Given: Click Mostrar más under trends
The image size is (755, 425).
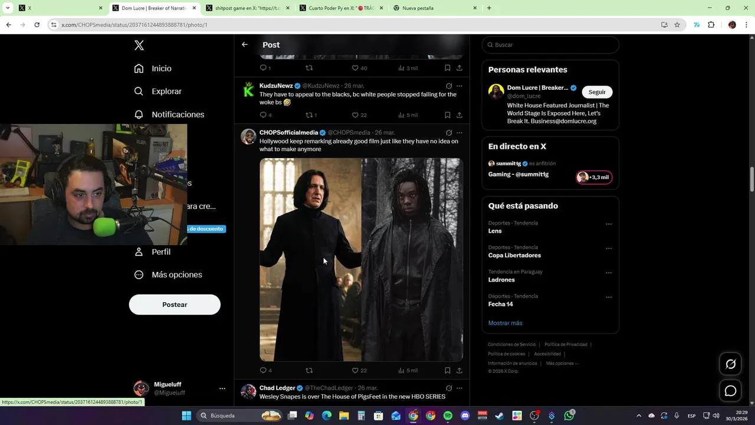Looking at the screenshot, I should coord(505,323).
